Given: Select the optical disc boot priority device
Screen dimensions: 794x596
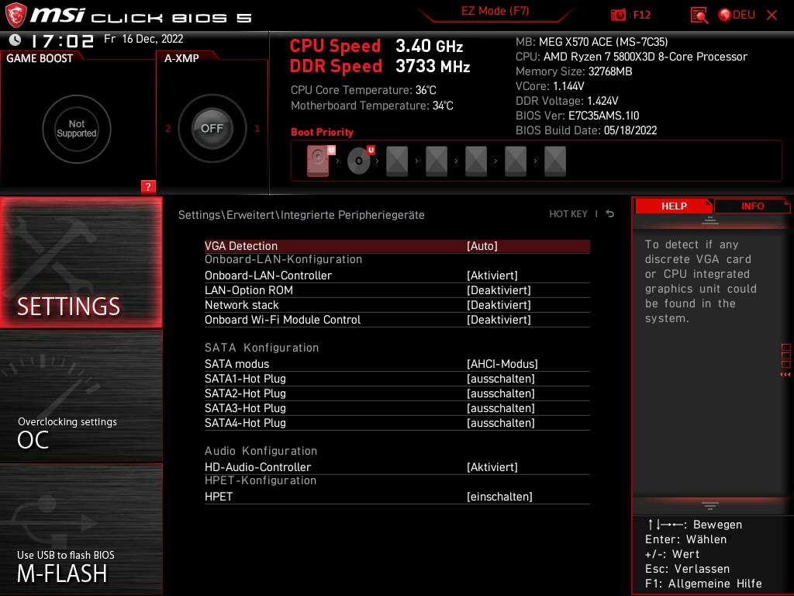Looking at the screenshot, I should point(360,161).
